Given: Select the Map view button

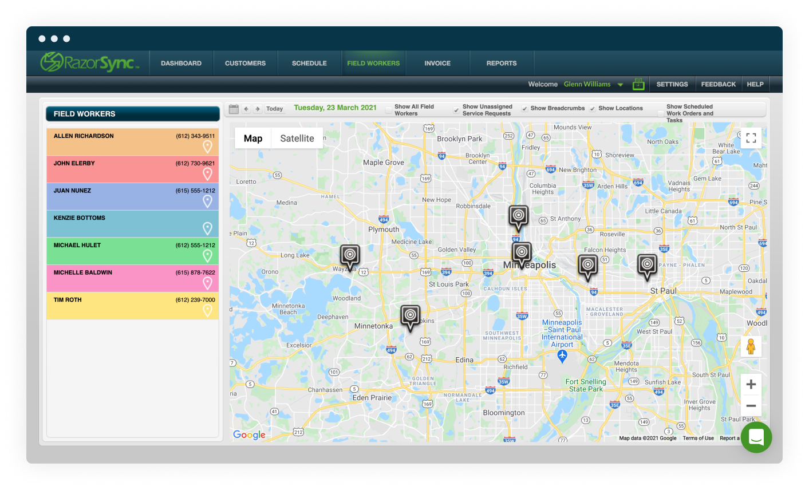Looking at the screenshot, I should coord(253,138).
